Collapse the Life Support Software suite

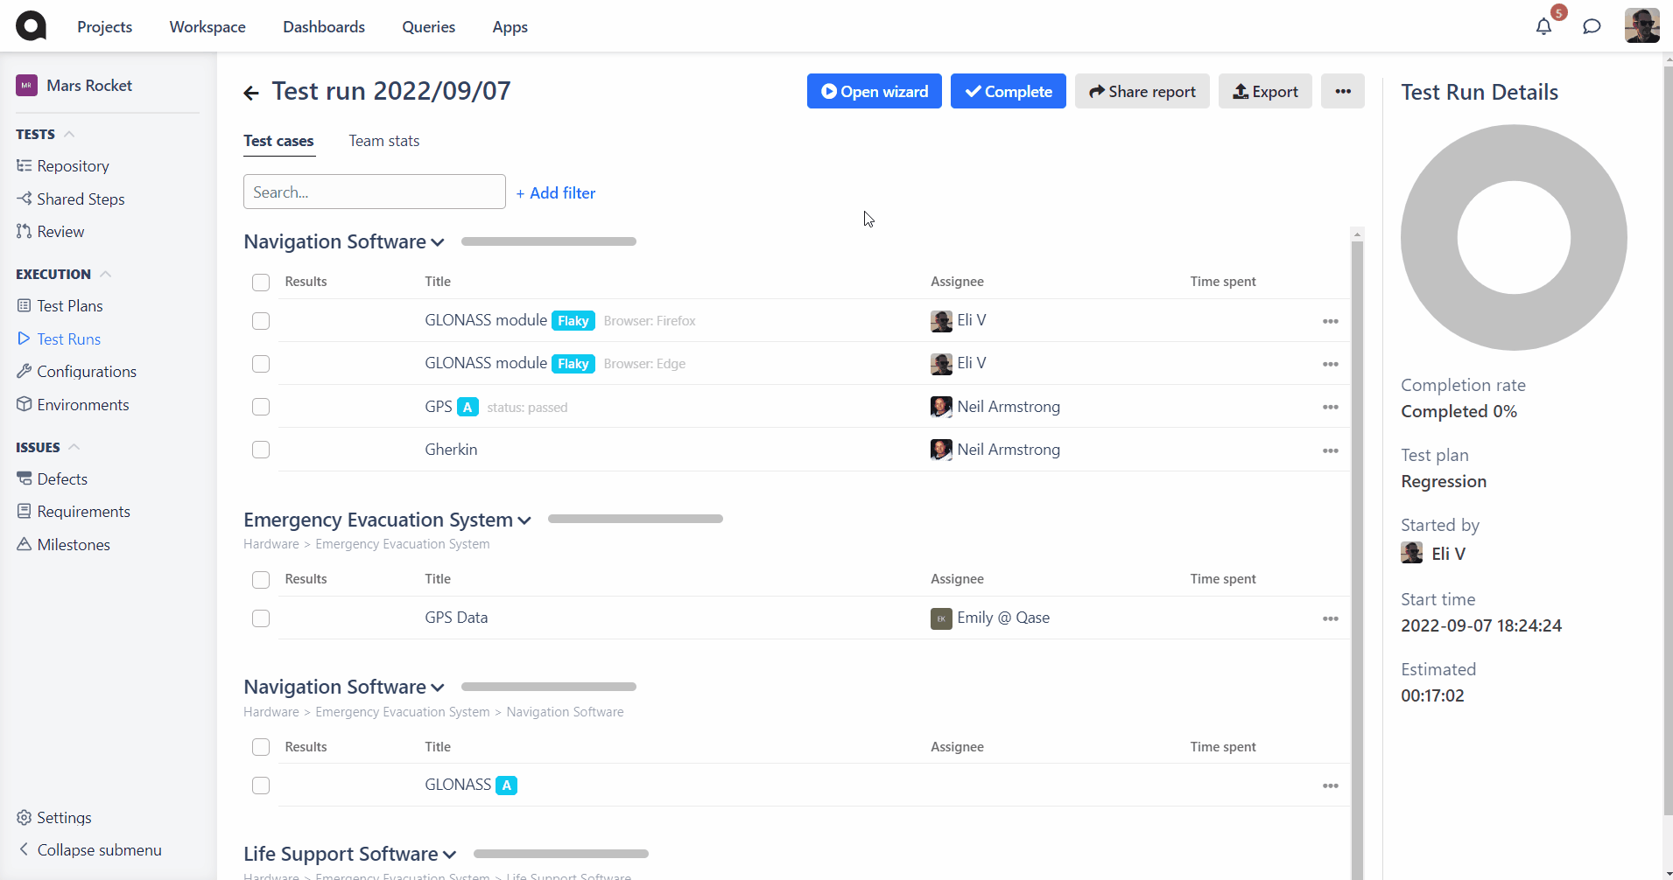pyautogui.click(x=450, y=855)
